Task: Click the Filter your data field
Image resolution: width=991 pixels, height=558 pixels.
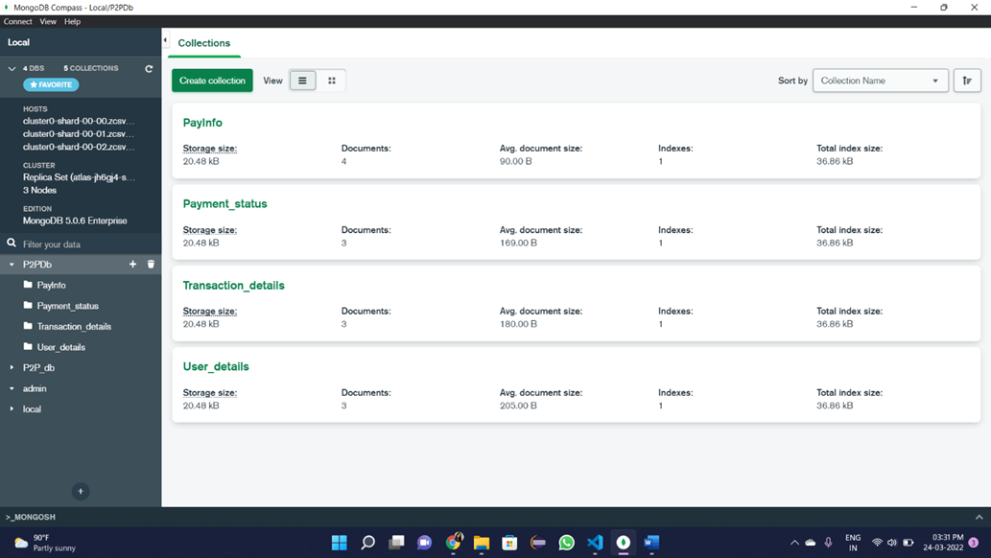Action: 81,244
